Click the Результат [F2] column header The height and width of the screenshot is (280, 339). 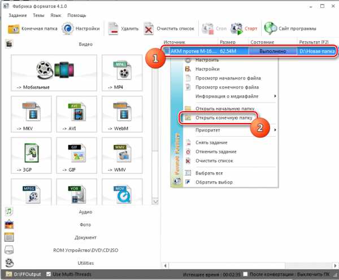pos(317,42)
